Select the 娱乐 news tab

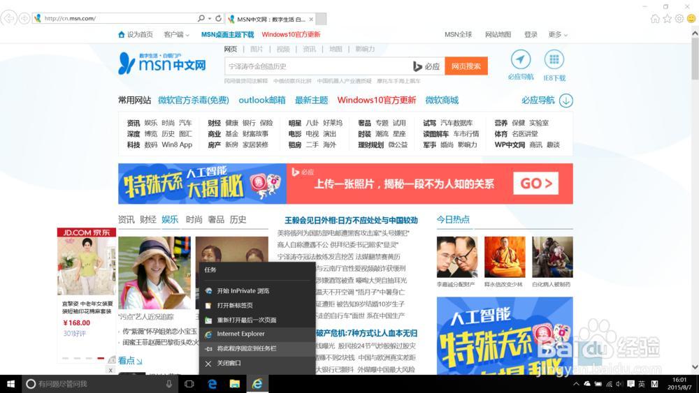[x=170, y=219]
